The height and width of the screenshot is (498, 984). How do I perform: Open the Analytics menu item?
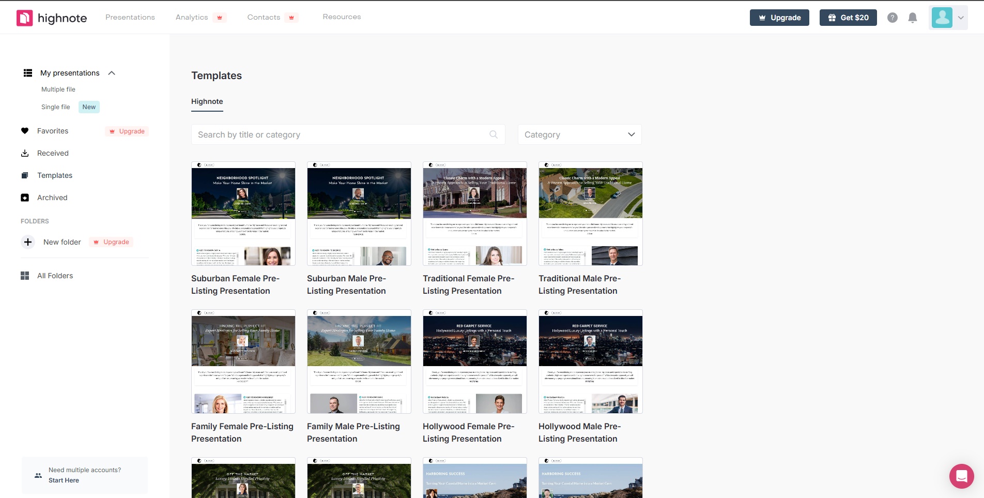pyautogui.click(x=192, y=17)
